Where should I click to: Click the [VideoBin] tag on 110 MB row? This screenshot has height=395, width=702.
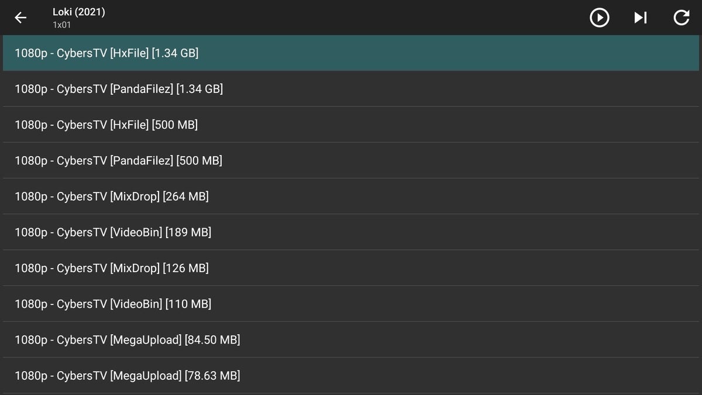(x=136, y=304)
